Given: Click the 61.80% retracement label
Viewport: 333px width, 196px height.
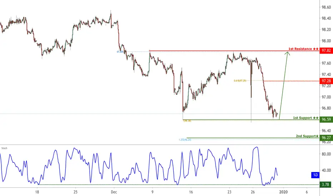Looking at the screenshot, I should [x=120, y=52].
